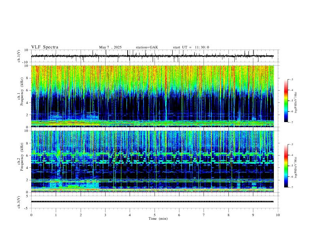Click the ch.1 spectrogram panel
313x241 pixels.
click(x=152, y=96)
